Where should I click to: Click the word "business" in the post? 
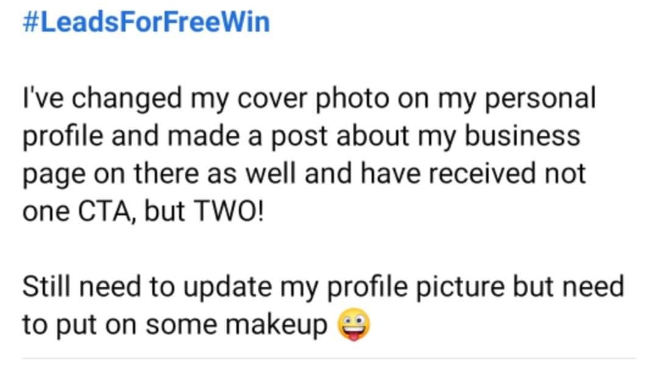(x=523, y=136)
